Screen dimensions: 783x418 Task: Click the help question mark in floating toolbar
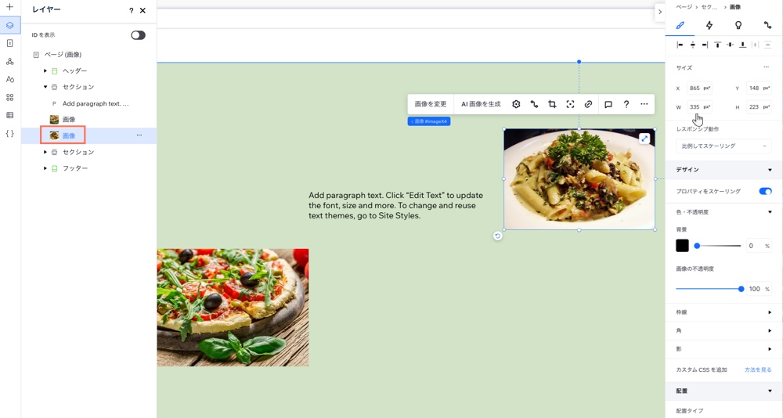[626, 104]
